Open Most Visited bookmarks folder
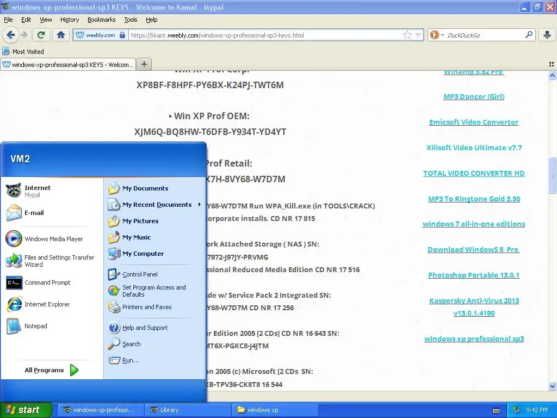 tap(23, 52)
